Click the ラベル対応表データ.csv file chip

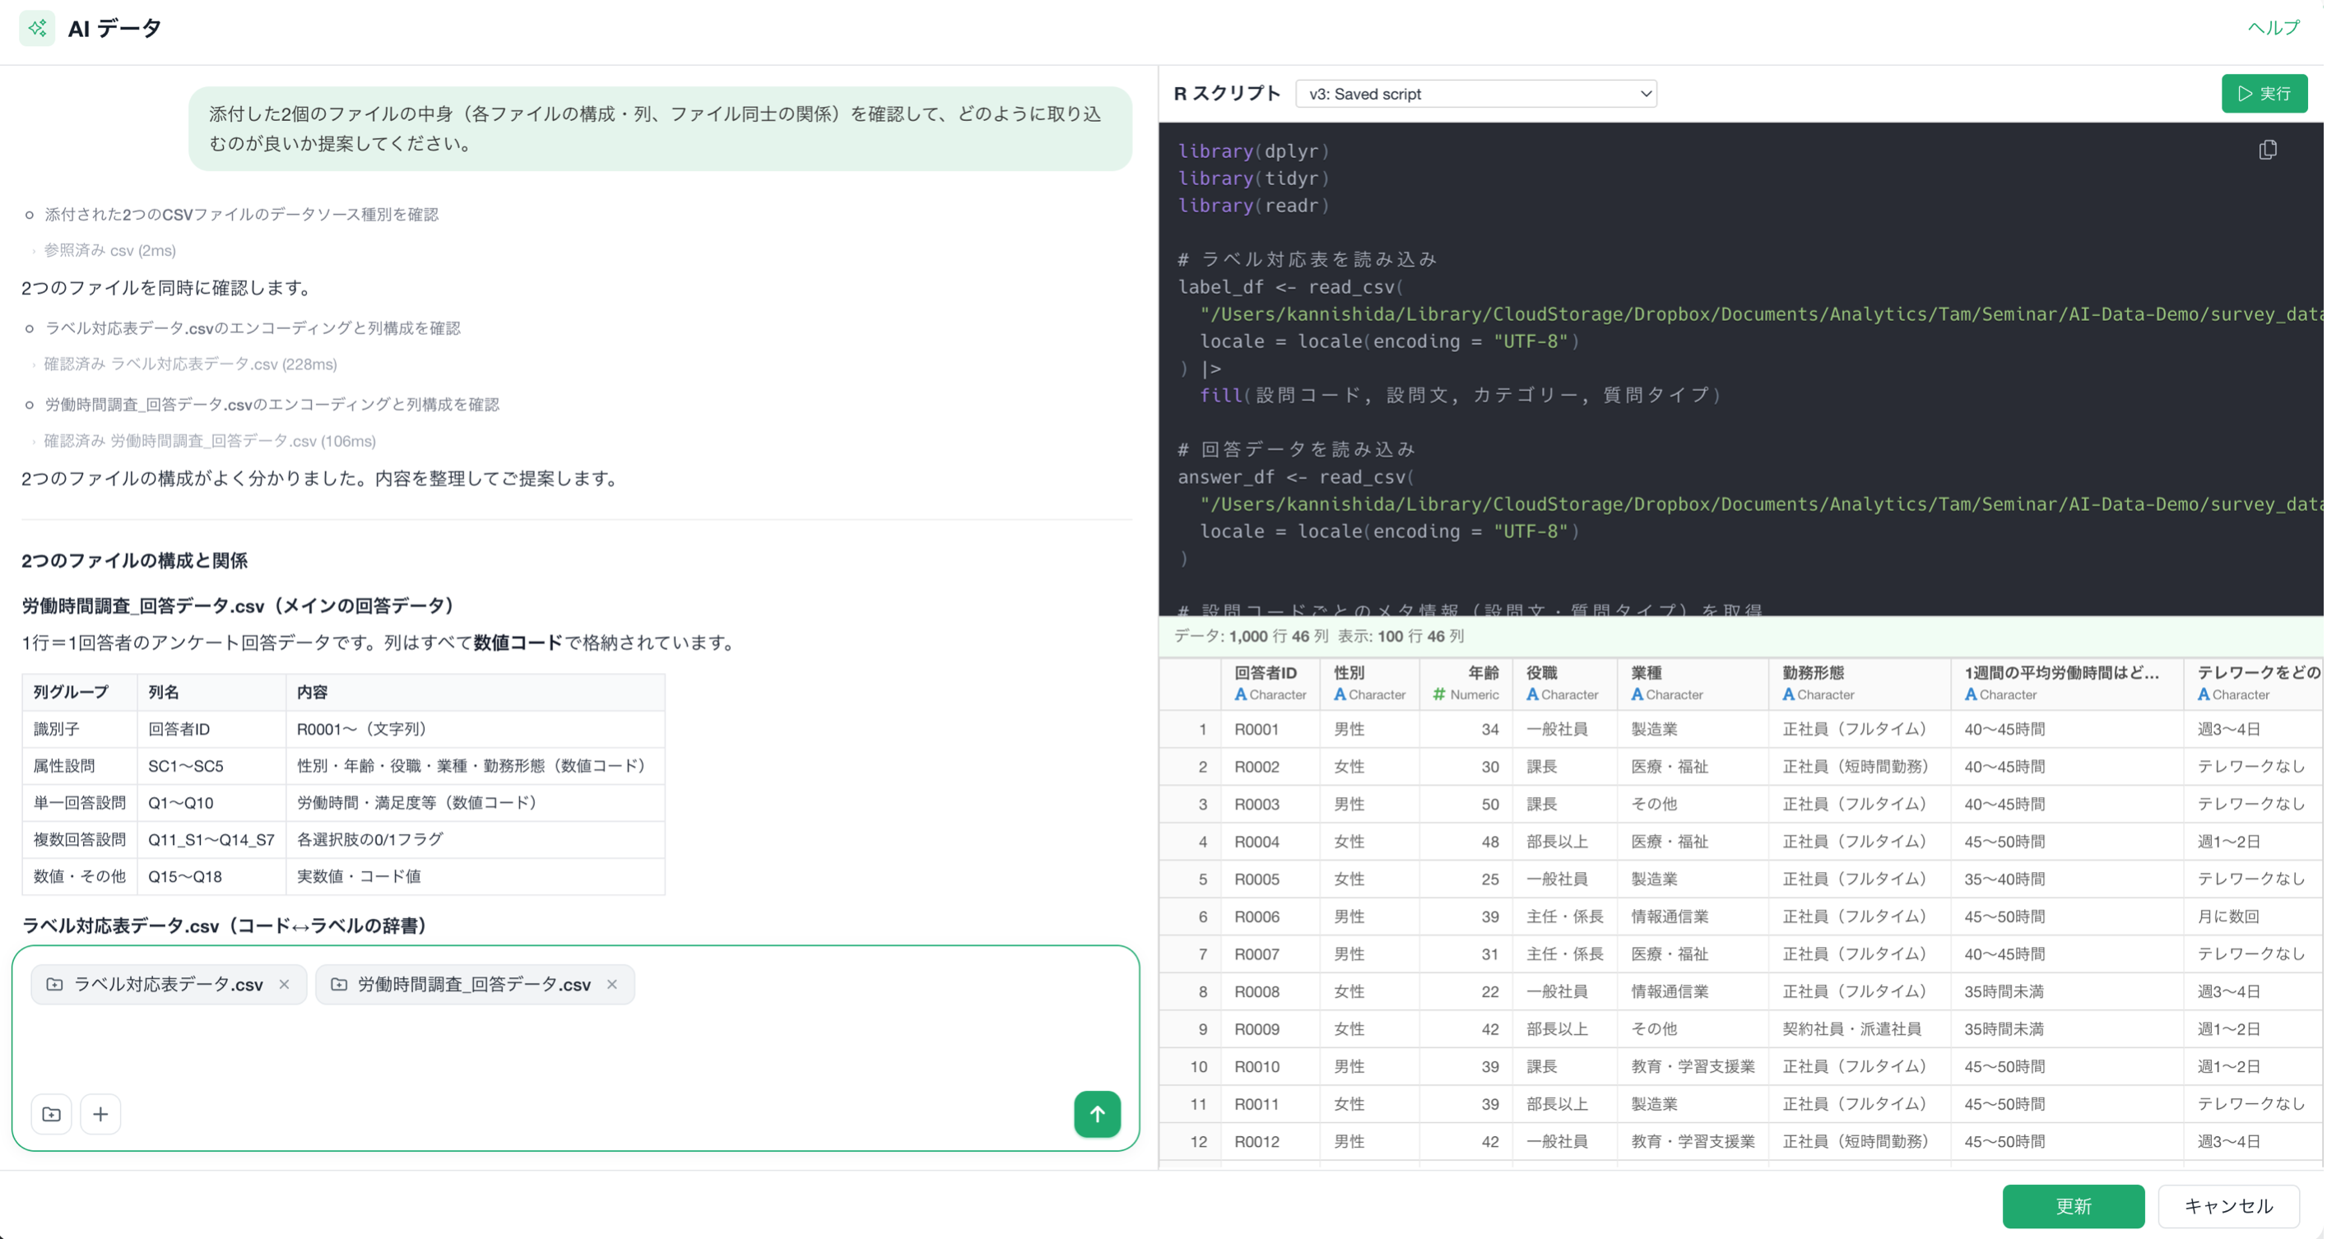[x=169, y=984]
